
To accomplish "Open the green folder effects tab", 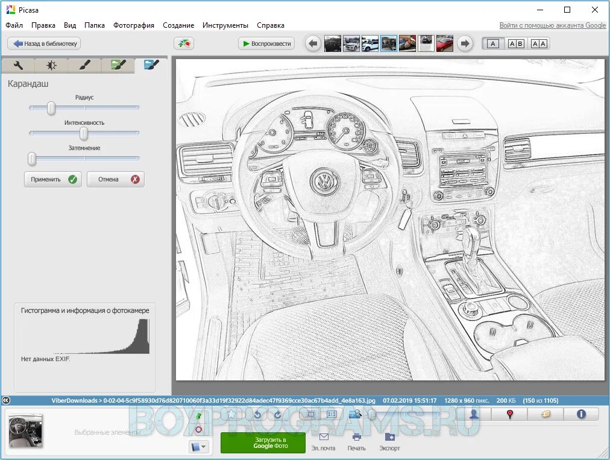I will click(118, 65).
